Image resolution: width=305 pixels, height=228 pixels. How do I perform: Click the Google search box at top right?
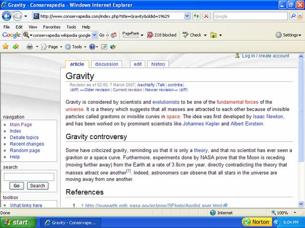[251, 16]
